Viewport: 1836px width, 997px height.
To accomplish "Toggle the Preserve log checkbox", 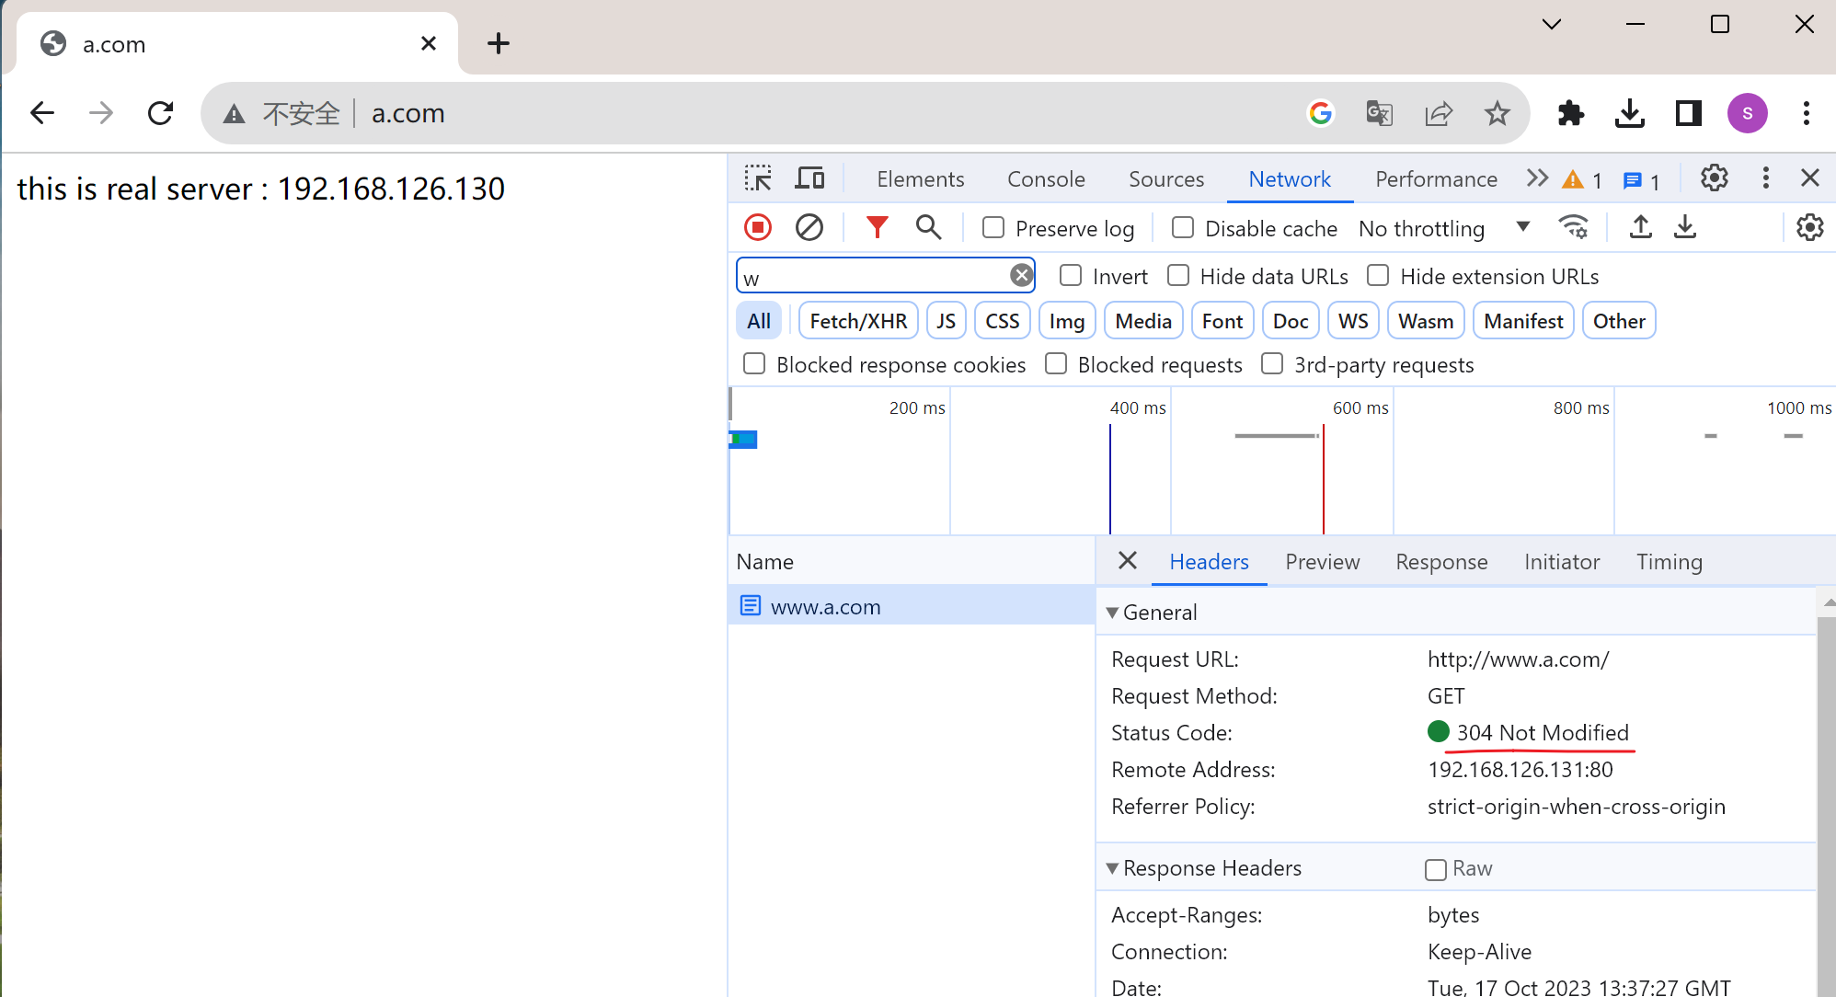I will [x=995, y=227].
